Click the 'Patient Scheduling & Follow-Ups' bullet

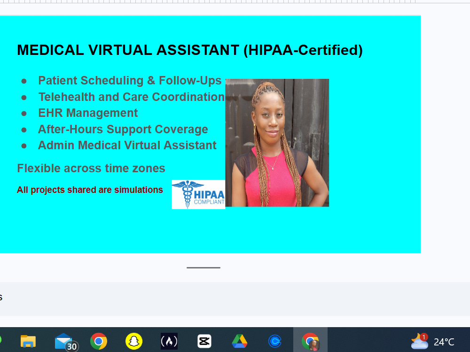(x=130, y=81)
